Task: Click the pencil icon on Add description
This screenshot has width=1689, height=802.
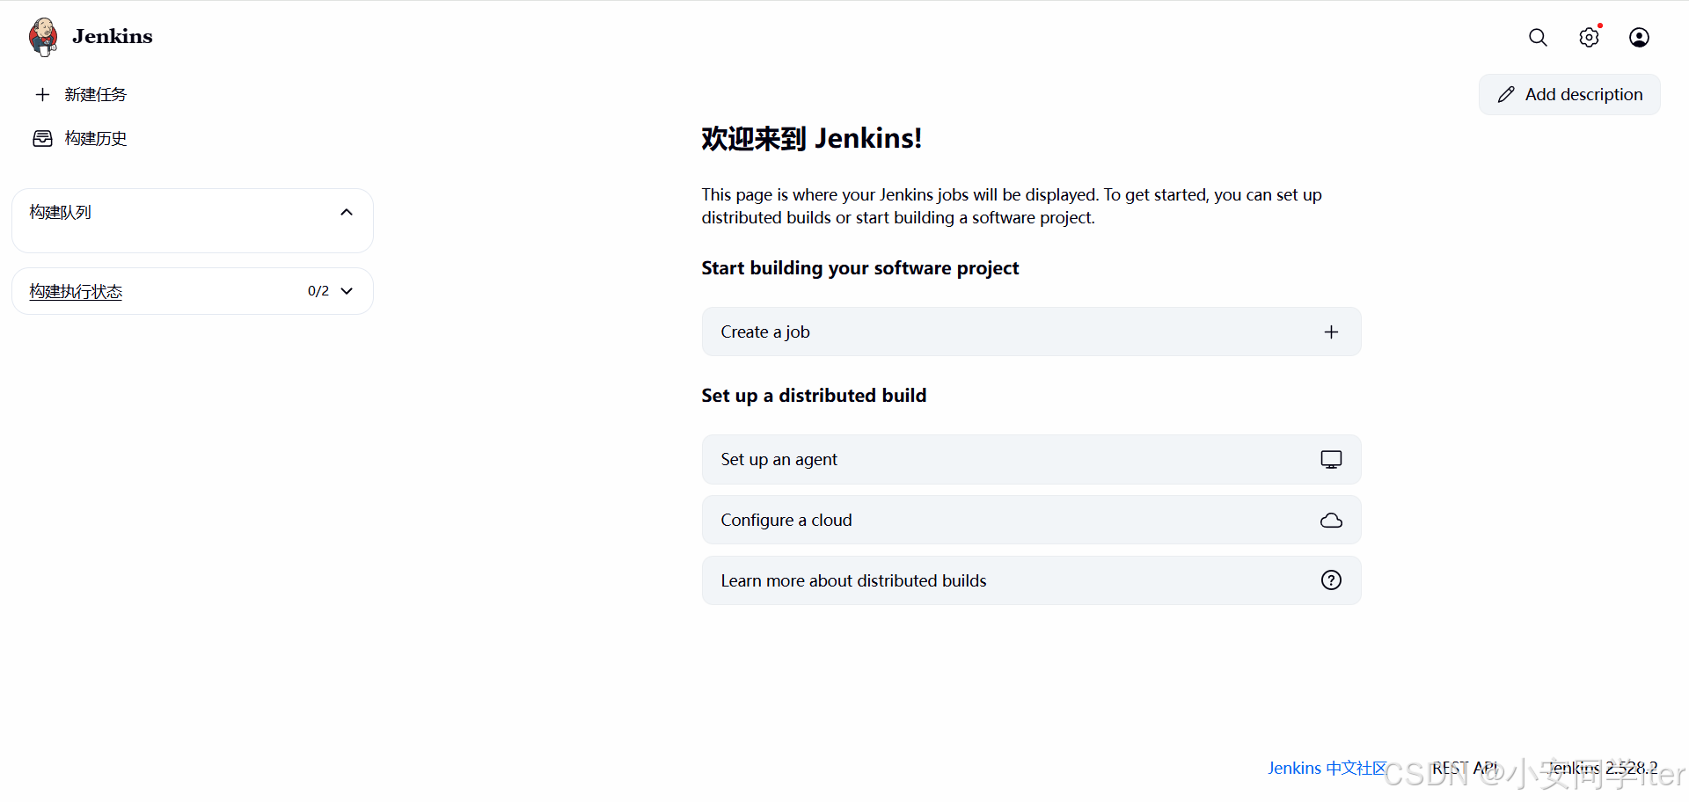Action: (1506, 94)
